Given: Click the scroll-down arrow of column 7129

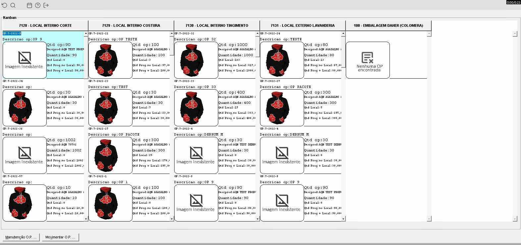Looking at the screenshot, I should point(172,219).
